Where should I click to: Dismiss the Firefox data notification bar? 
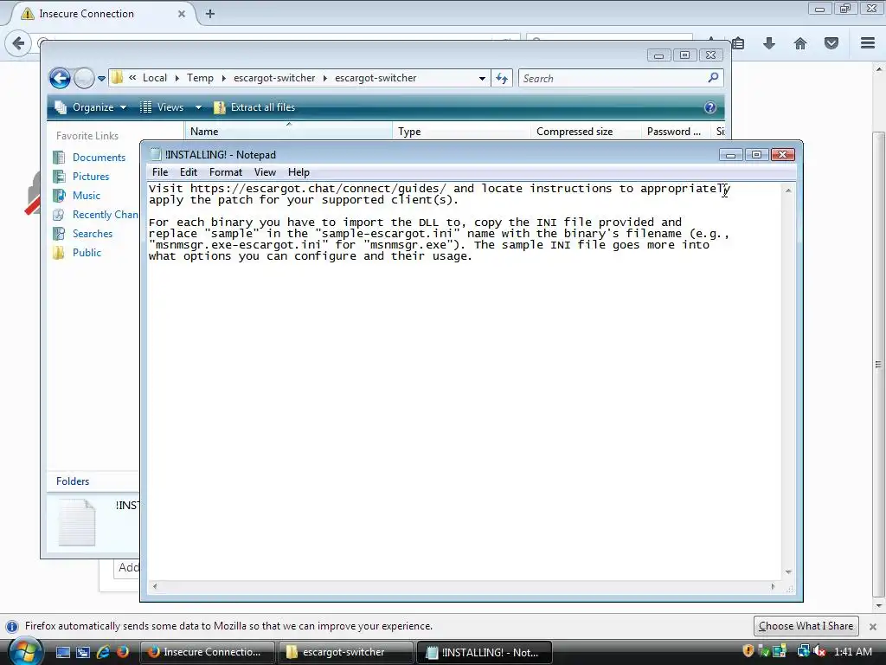pyautogui.click(x=872, y=627)
